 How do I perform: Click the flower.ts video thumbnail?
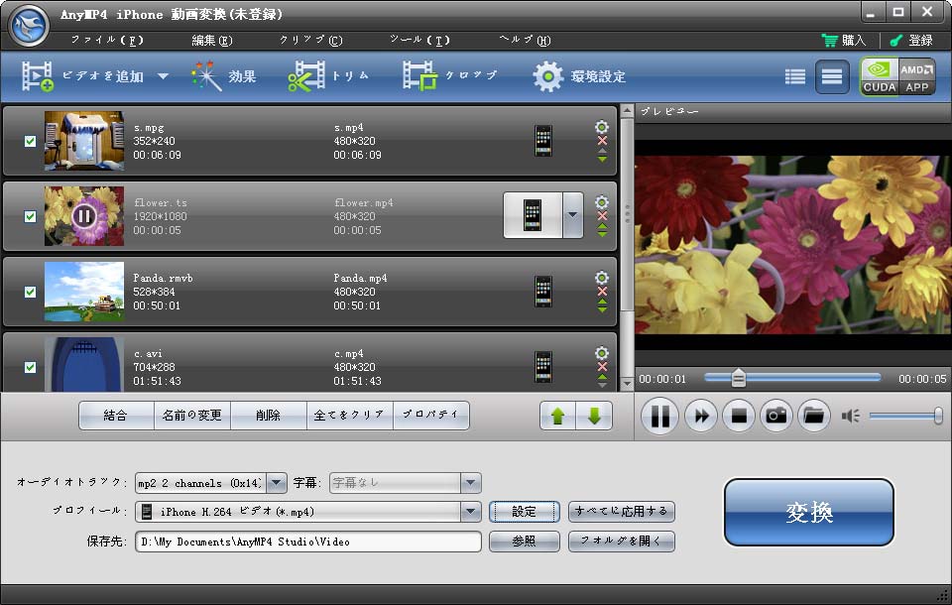pyautogui.click(x=84, y=216)
